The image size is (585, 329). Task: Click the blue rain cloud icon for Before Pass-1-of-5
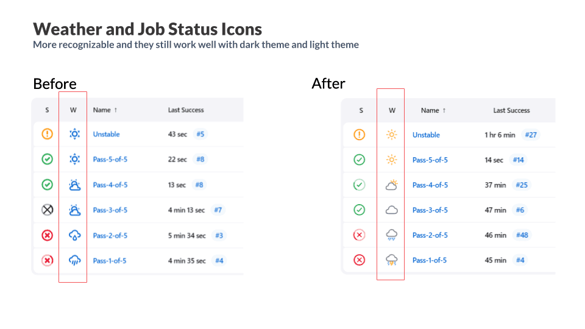pyautogui.click(x=74, y=261)
